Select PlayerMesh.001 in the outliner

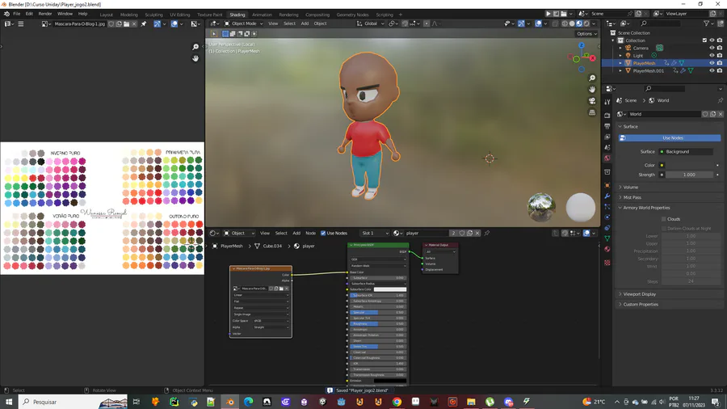(x=649, y=70)
